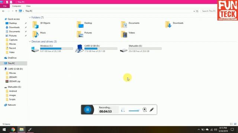The width and height of the screenshot is (238, 133).
Task: Select the CARD 32 GB (D:) drive tile
Action: (x=96, y=48)
